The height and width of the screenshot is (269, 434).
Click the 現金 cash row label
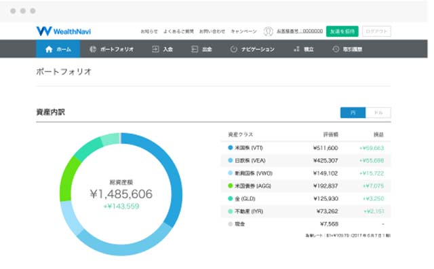pos(239,223)
